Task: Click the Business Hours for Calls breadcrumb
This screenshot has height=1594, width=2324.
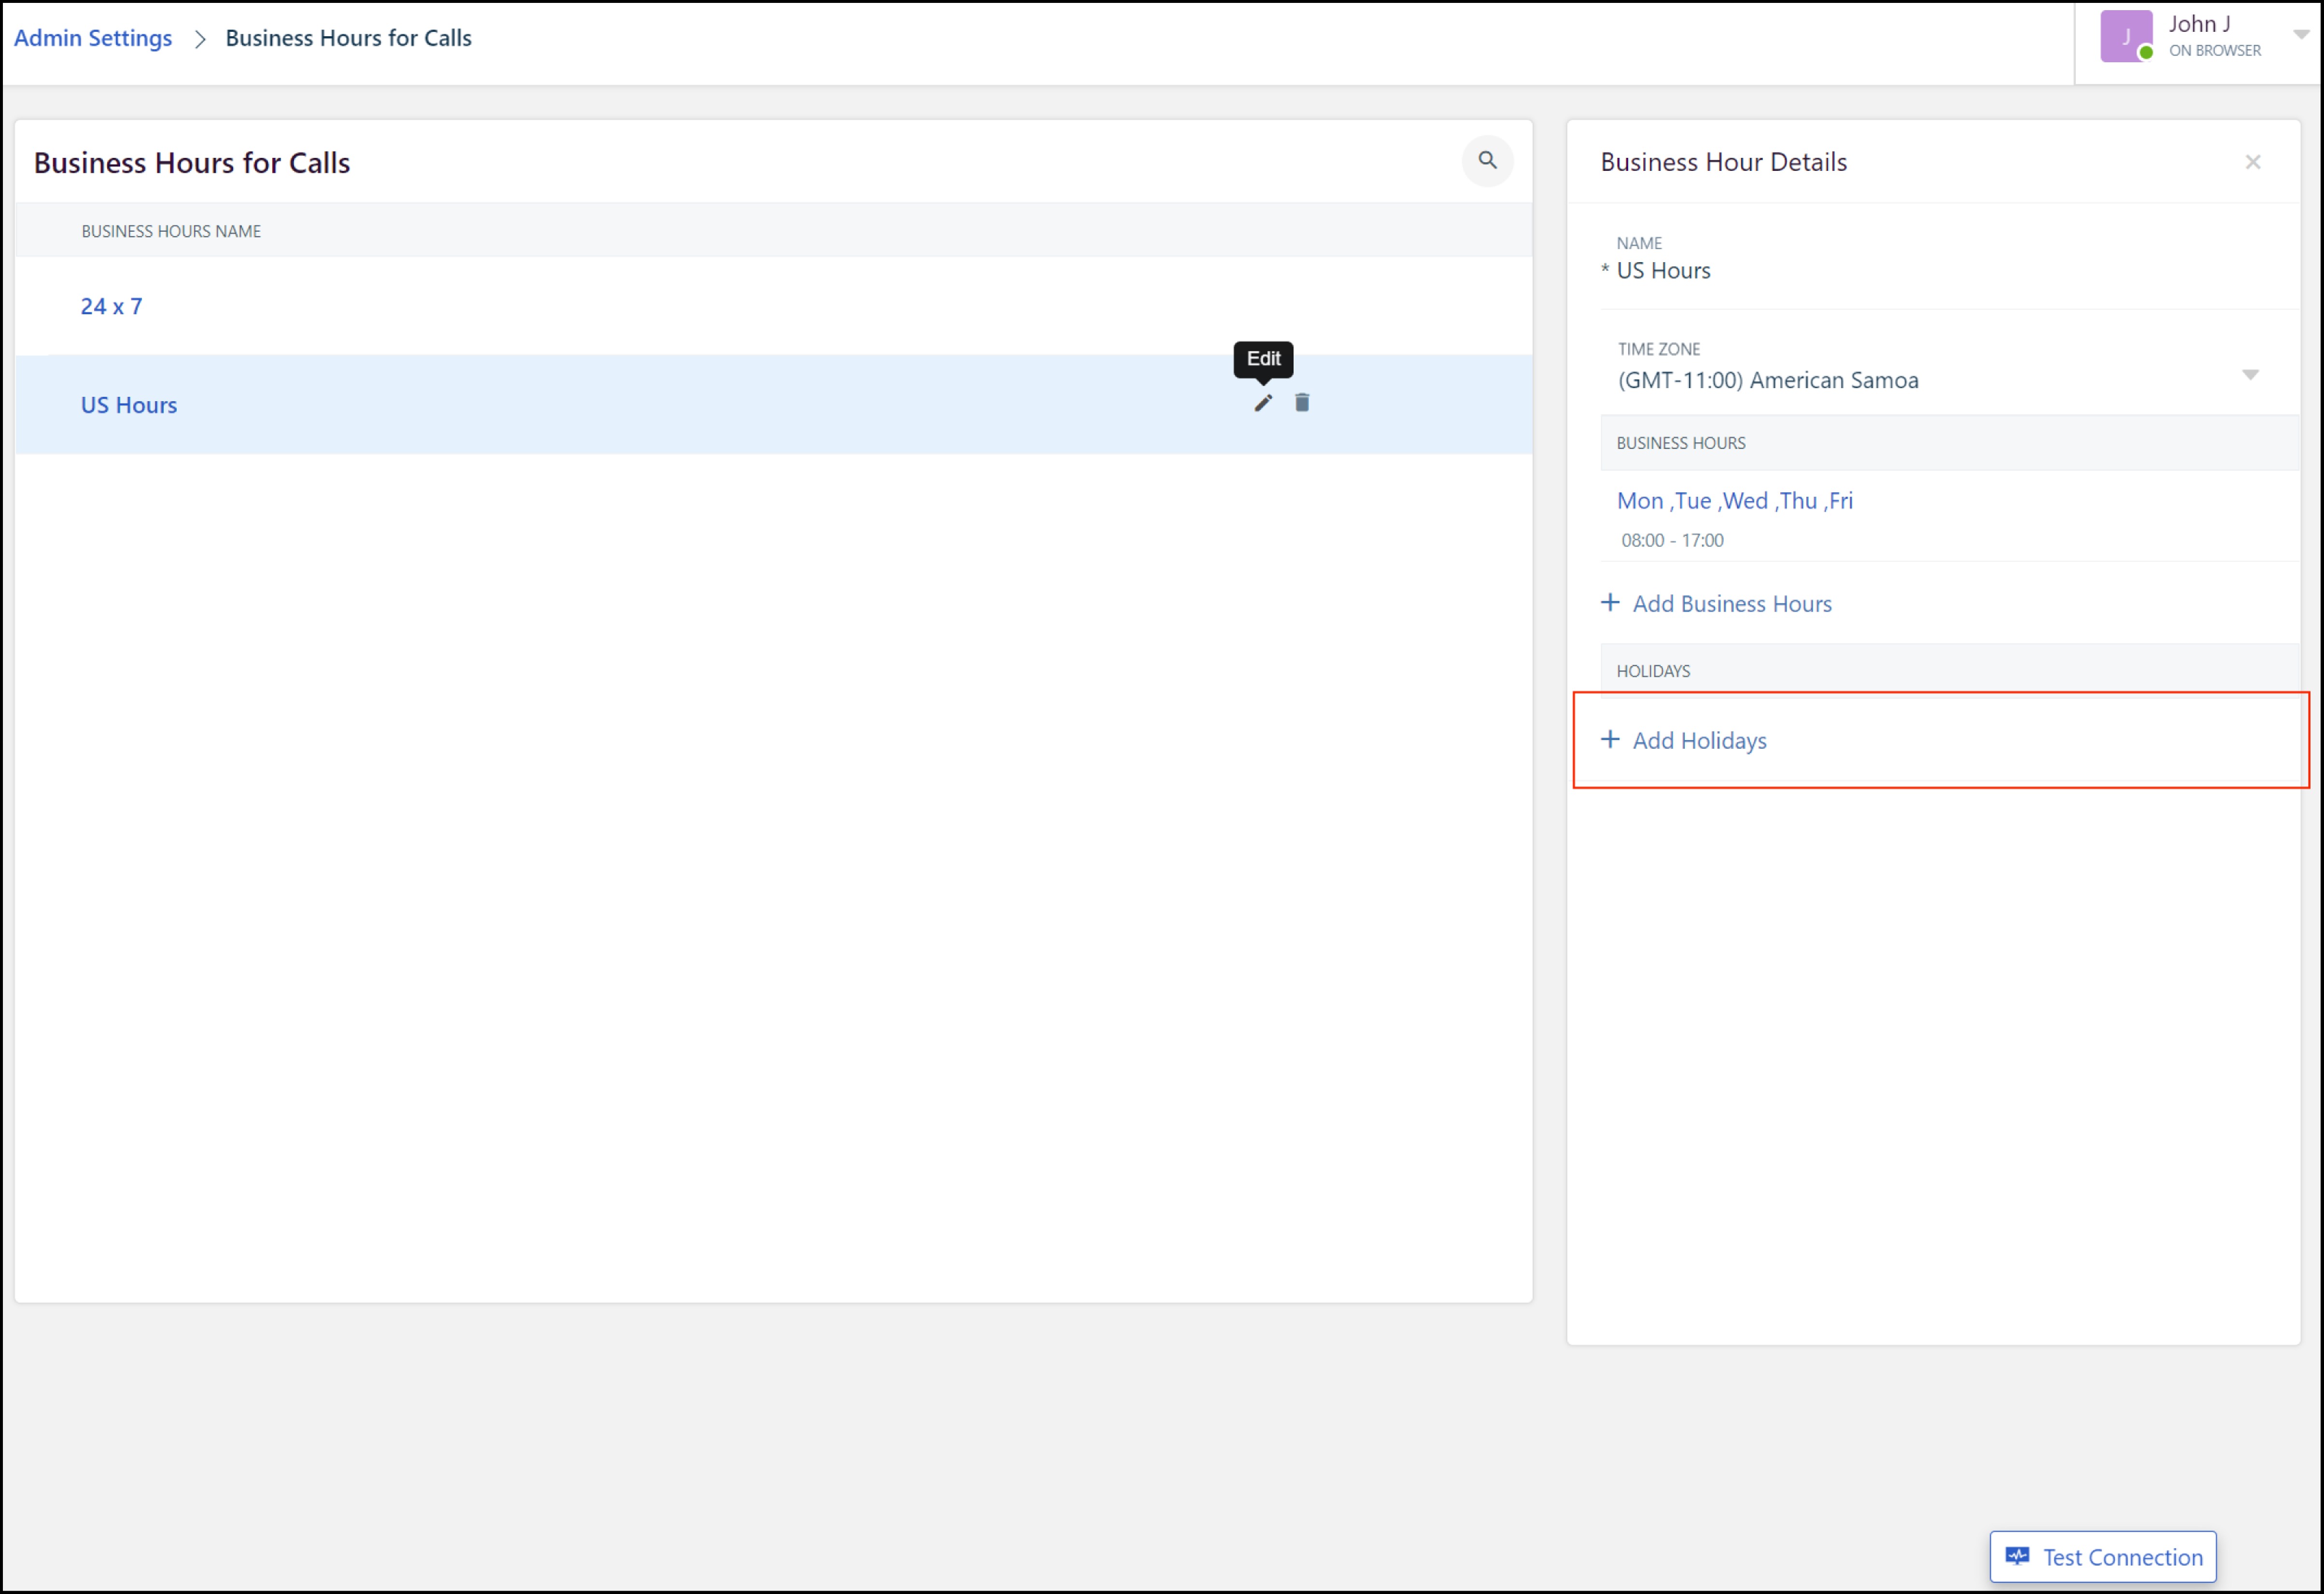Action: [x=348, y=38]
